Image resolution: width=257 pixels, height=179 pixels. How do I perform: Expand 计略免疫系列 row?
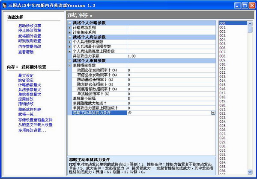click(69, 33)
